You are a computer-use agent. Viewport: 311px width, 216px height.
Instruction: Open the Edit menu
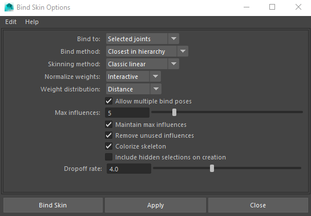tap(11, 22)
